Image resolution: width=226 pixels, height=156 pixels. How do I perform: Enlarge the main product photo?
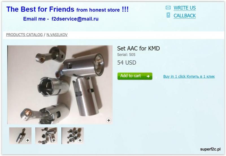(x=60, y=85)
